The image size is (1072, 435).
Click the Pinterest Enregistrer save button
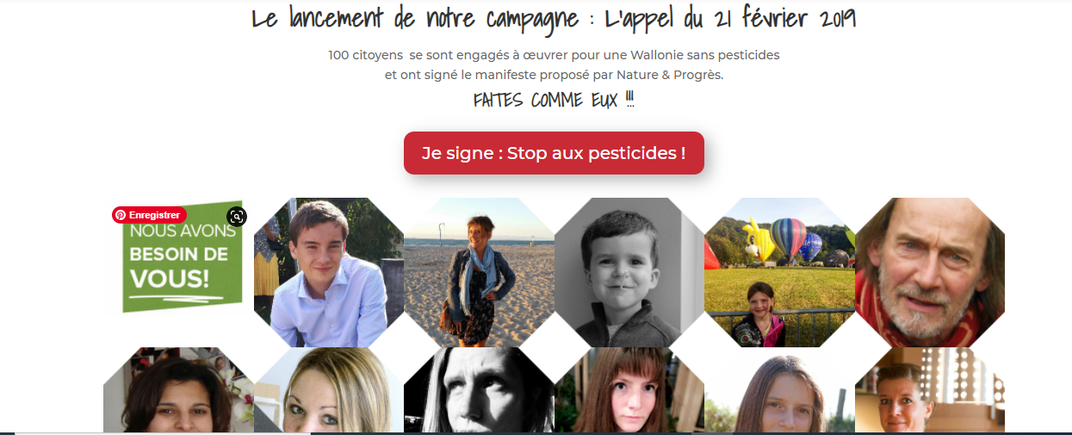149,215
